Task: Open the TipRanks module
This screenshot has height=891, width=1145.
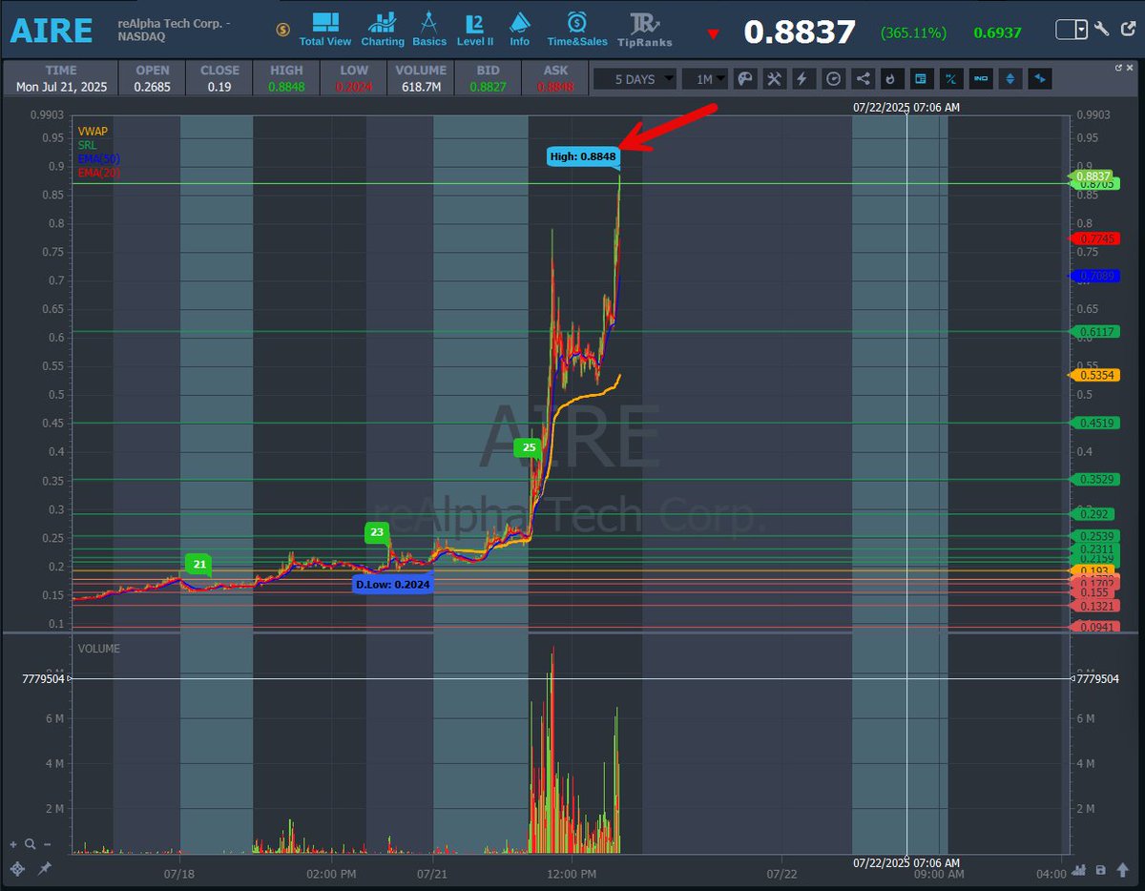Action: click(x=645, y=29)
